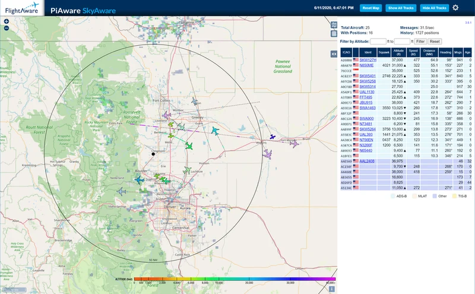Screen dimensions: 475x294
Task: Apply the altitude Filter button
Action: point(420,41)
